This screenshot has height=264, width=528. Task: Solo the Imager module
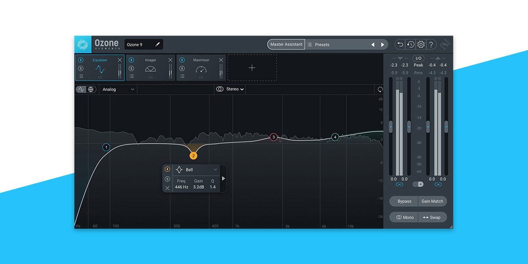131,68
